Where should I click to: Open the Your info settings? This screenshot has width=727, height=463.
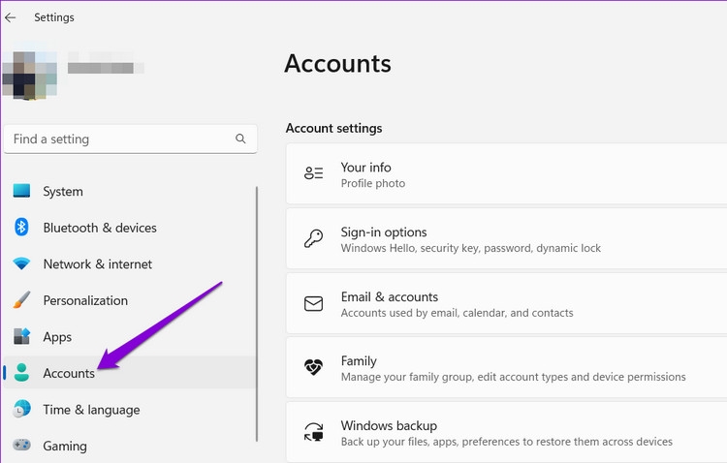coord(506,173)
